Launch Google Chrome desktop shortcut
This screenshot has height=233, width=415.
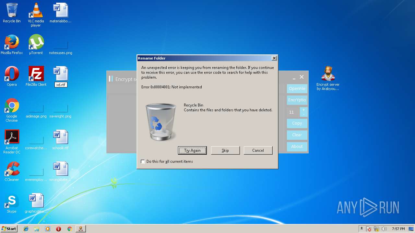(12, 110)
